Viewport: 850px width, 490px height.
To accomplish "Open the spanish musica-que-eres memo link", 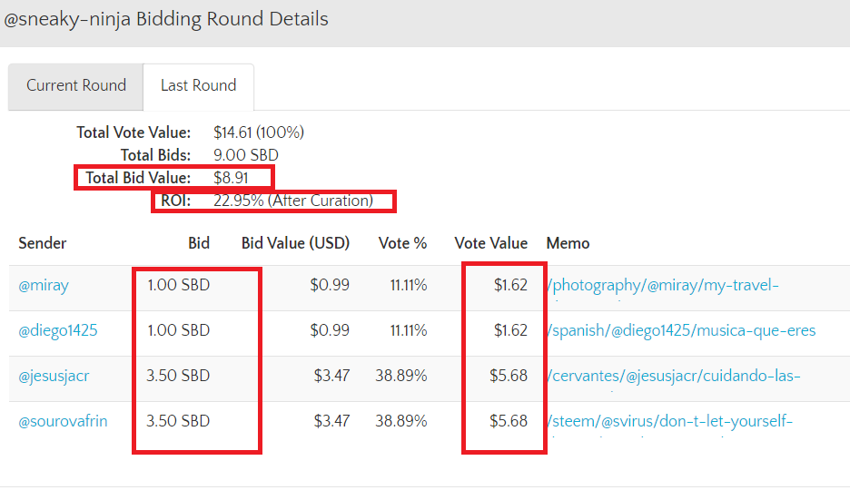I will [681, 330].
